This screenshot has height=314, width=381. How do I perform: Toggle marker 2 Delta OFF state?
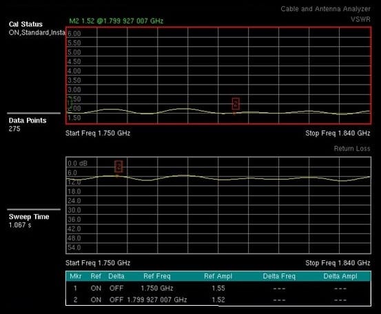click(x=116, y=300)
